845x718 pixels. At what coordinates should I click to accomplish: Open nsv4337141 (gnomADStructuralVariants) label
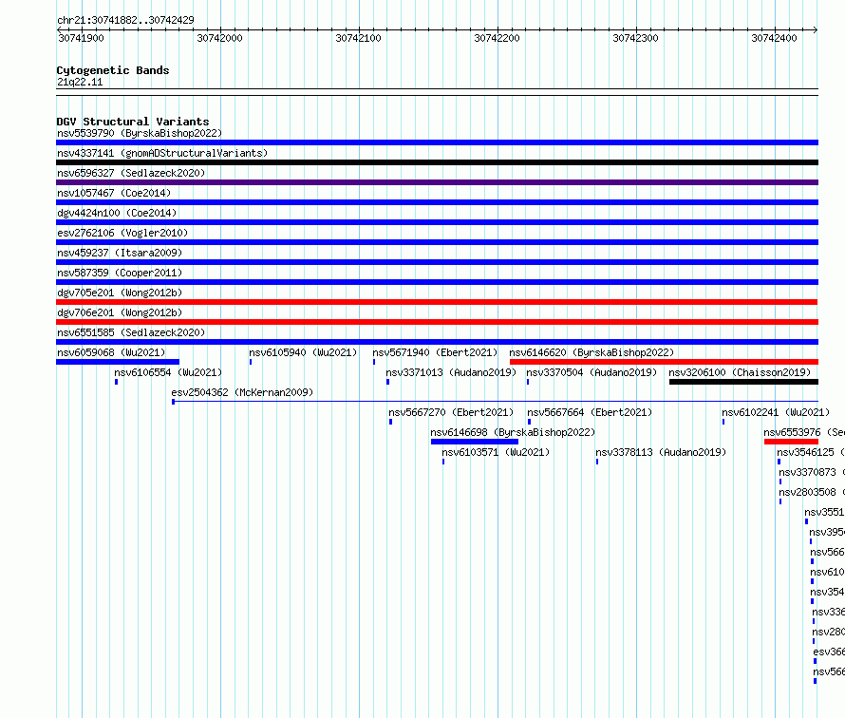point(162,153)
